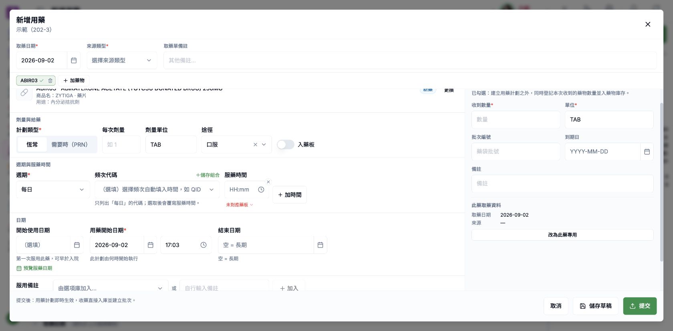The width and height of the screenshot is (673, 331).
Task: Open clock picker in HH:mm 服藥時間 field
Action: [261, 189]
